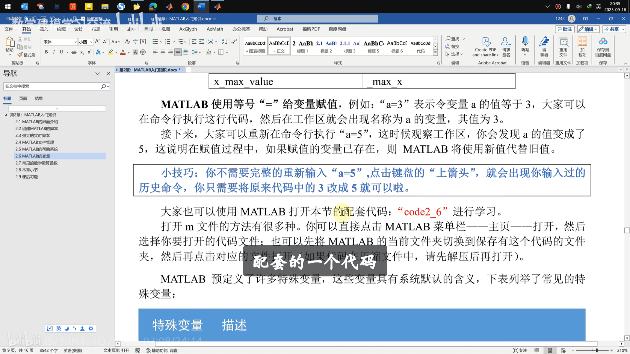Image resolution: width=630 pixels, height=354 pixels.
Task: Toggle bold formatting
Action: point(46,52)
